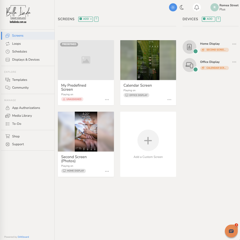
Task: Open Templates under Explore
Action: 20,80
